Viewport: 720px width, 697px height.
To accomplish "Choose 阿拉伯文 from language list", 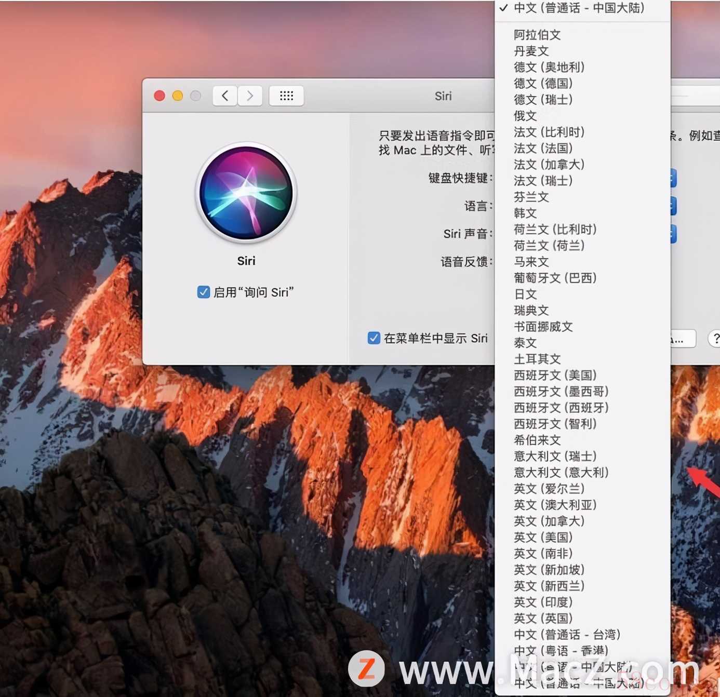I will point(583,35).
